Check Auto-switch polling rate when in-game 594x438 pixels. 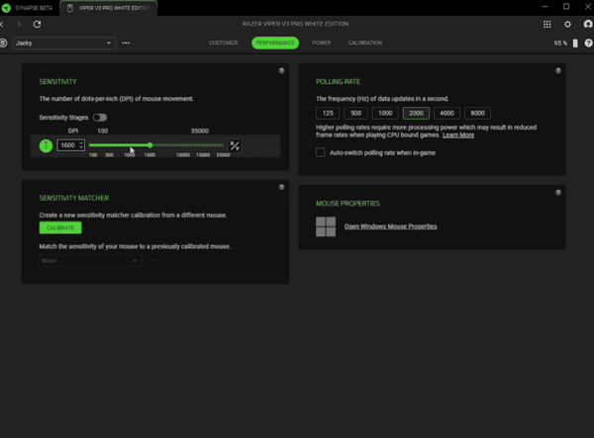(x=320, y=152)
